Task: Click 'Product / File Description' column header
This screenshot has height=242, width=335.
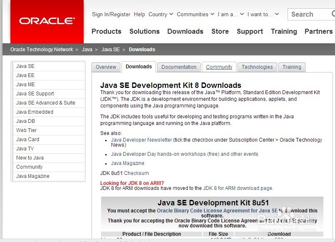Action: pyautogui.click(x=151, y=234)
